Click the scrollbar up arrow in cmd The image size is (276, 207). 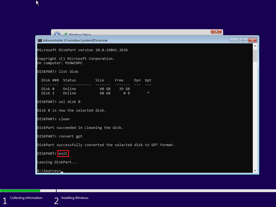255,46
